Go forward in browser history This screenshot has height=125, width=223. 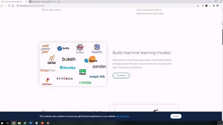(x=6, y=6)
